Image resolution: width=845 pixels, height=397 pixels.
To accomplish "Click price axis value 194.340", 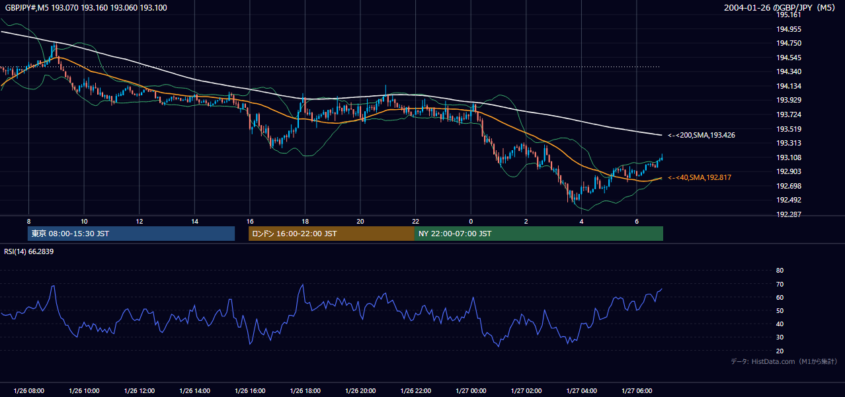I will tap(789, 71).
